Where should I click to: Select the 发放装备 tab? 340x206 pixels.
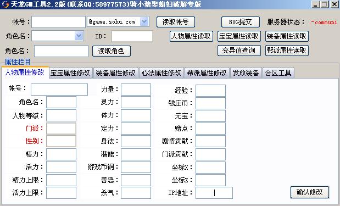(246, 73)
